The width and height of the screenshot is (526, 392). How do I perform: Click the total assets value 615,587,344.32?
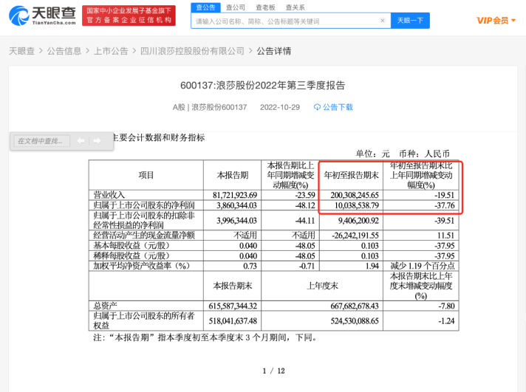click(x=233, y=306)
